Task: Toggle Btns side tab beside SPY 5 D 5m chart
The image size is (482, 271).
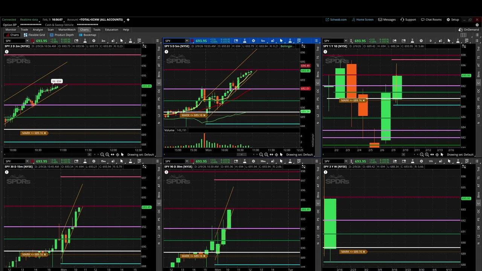Action: [x=318, y=74]
